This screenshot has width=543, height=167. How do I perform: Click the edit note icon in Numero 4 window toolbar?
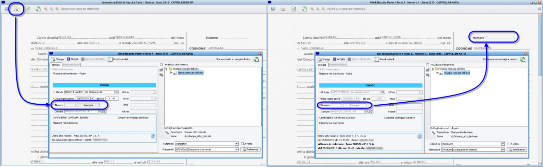(x=294, y=9)
